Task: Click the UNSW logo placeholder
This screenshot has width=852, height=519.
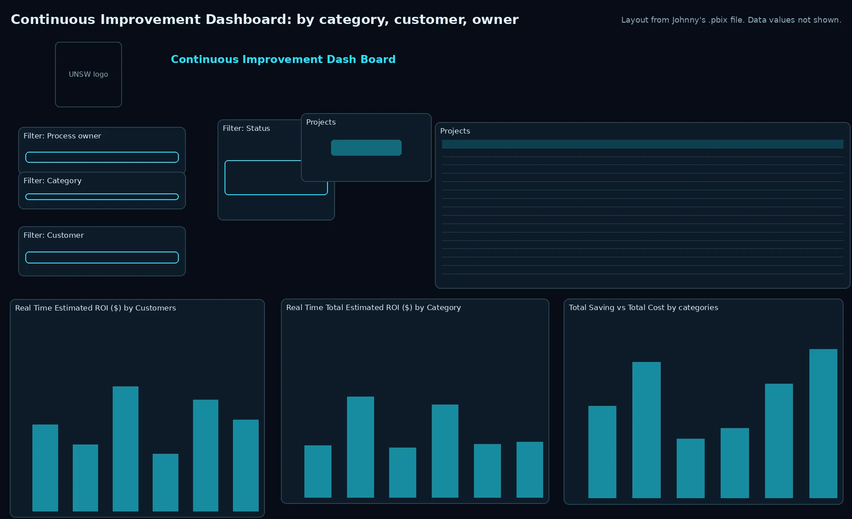Action: [x=88, y=75]
